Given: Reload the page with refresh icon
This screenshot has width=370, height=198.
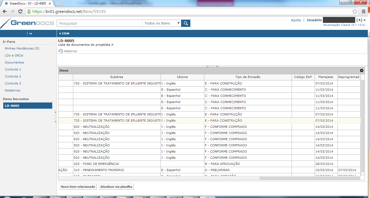Looking at the screenshot, I should point(20,12).
